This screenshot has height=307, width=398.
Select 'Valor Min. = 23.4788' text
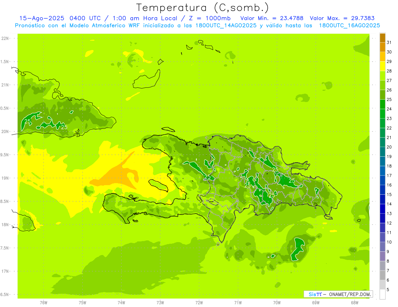pyautogui.click(x=272, y=18)
